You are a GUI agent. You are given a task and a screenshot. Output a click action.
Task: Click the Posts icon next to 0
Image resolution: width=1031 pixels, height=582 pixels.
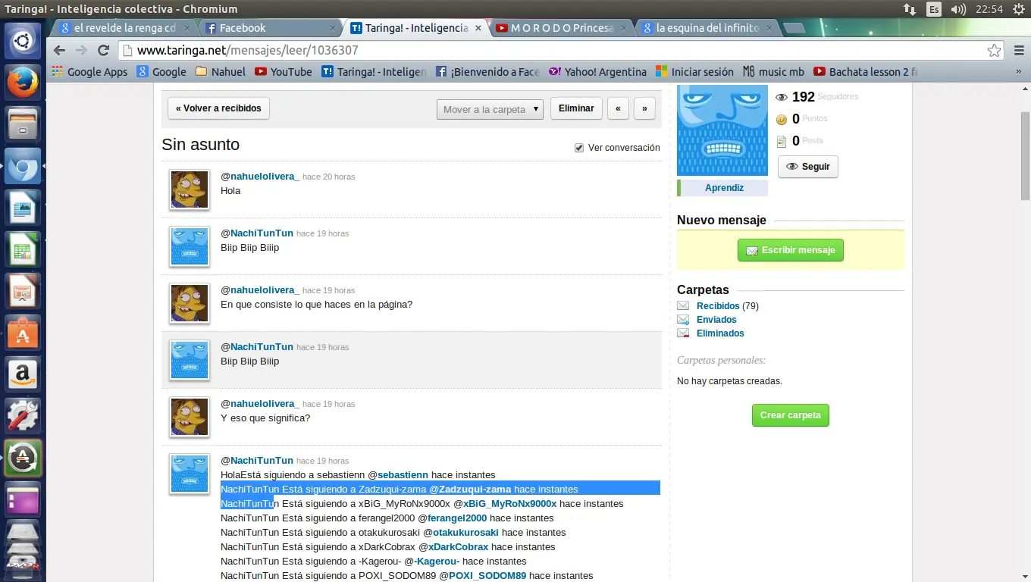point(780,140)
